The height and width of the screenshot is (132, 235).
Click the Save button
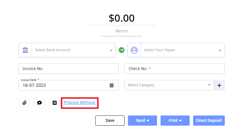coord(110,120)
